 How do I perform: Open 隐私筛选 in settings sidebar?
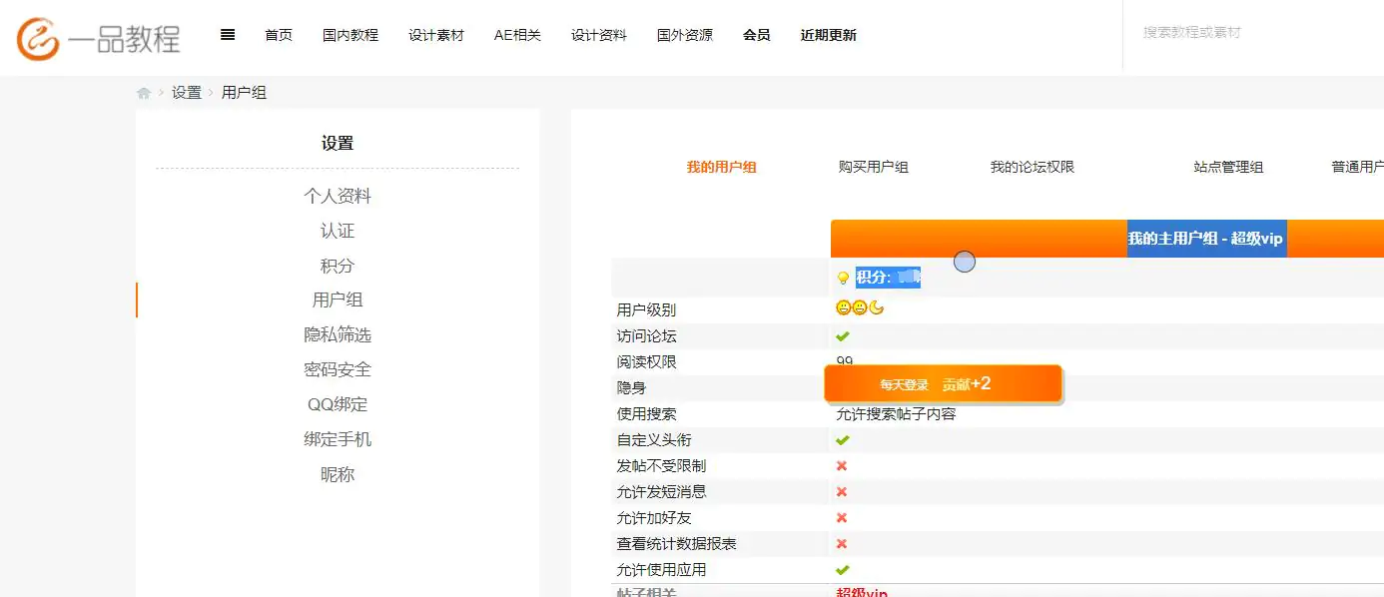point(338,334)
